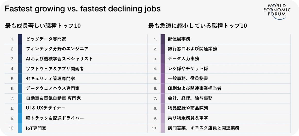Select 一般事務、役員秘書 list item

219,79
